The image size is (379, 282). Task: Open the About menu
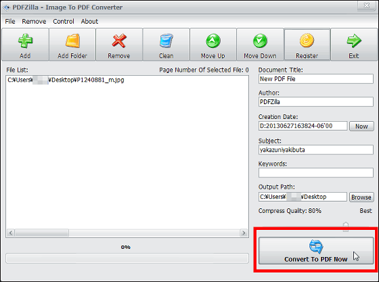pos(89,22)
